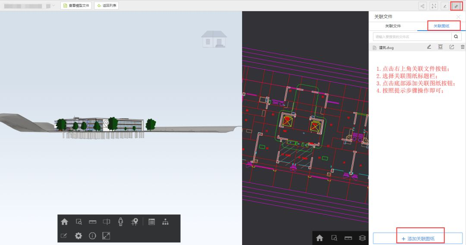Expand the model name dropdown arrow
Viewport: 466px width, 245px height.
coord(53,6)
